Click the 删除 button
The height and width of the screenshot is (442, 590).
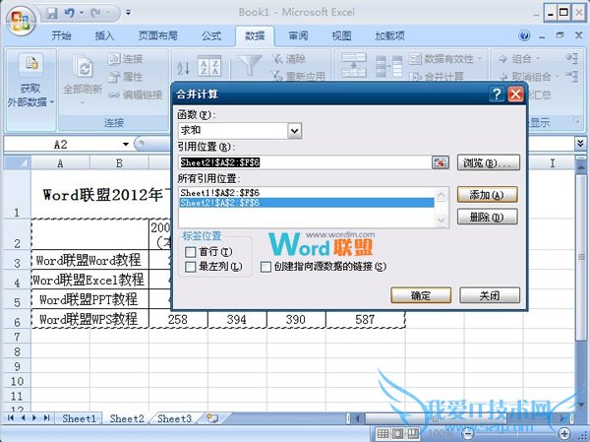tap(487, 217)
